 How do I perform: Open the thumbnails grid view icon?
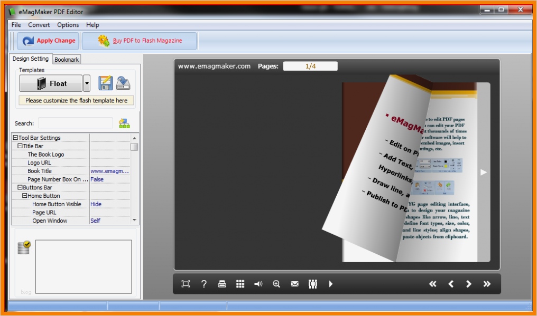tap(240, 284)
